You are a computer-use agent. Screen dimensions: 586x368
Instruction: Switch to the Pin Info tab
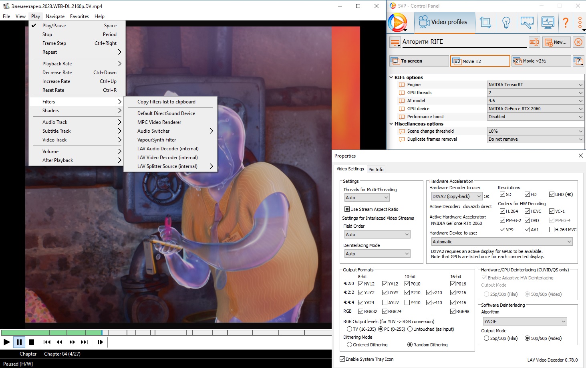click(376, 170)
